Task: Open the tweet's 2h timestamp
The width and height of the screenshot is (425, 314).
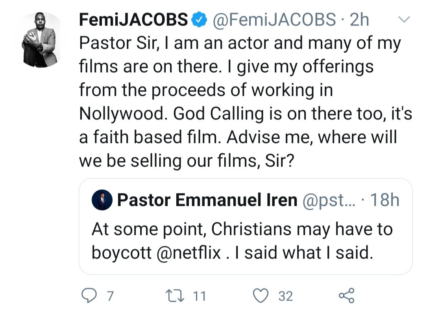Action: 359,20
